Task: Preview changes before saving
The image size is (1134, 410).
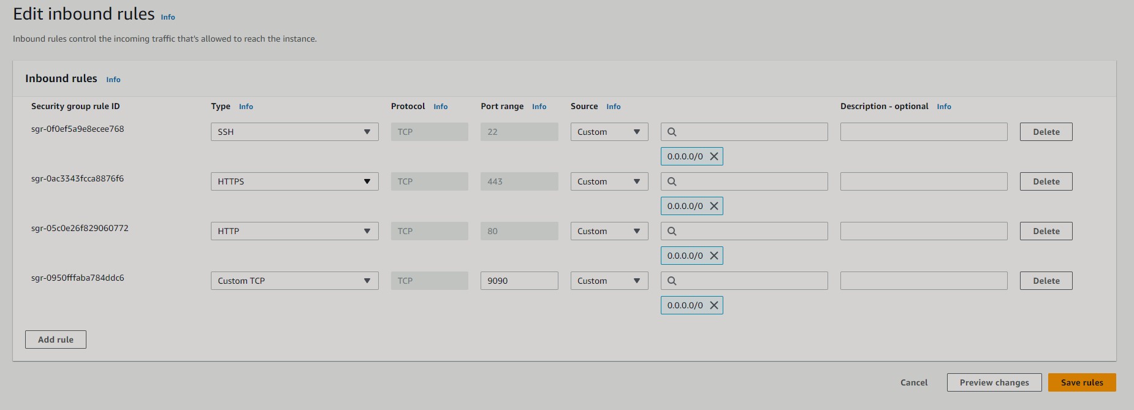Action: point(994,382)
